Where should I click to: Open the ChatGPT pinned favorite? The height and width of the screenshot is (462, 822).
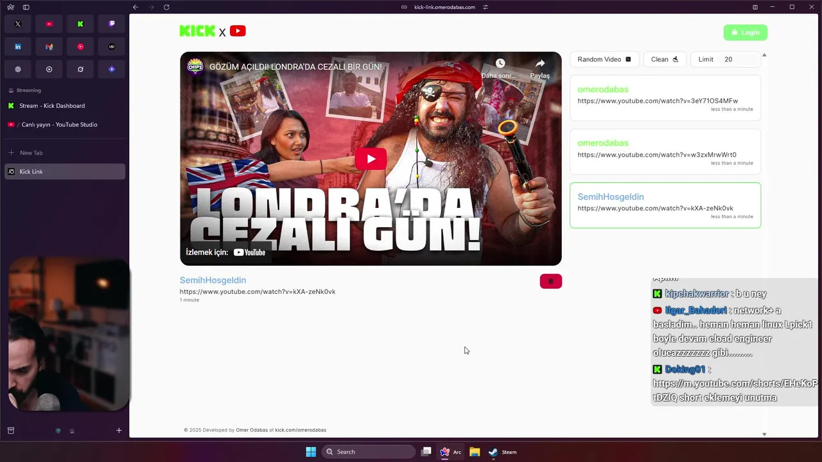18,69
